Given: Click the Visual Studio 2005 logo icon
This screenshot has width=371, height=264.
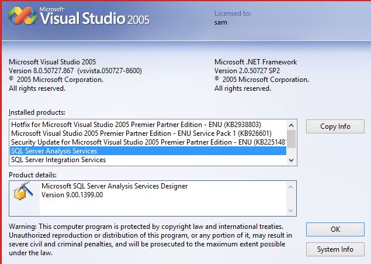Looking at the screenshot, I should [23, 16].
